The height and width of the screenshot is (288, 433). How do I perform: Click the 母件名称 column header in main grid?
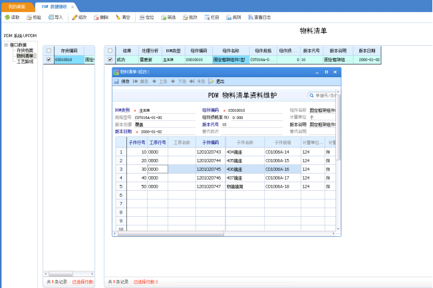tap(231, 51)
